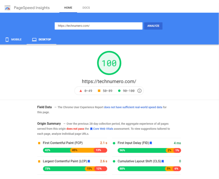The width and height of the screenshot is (219, 179).
Task: Click bookmark icon before Core Web Vitals
Action: pos(91,129)
